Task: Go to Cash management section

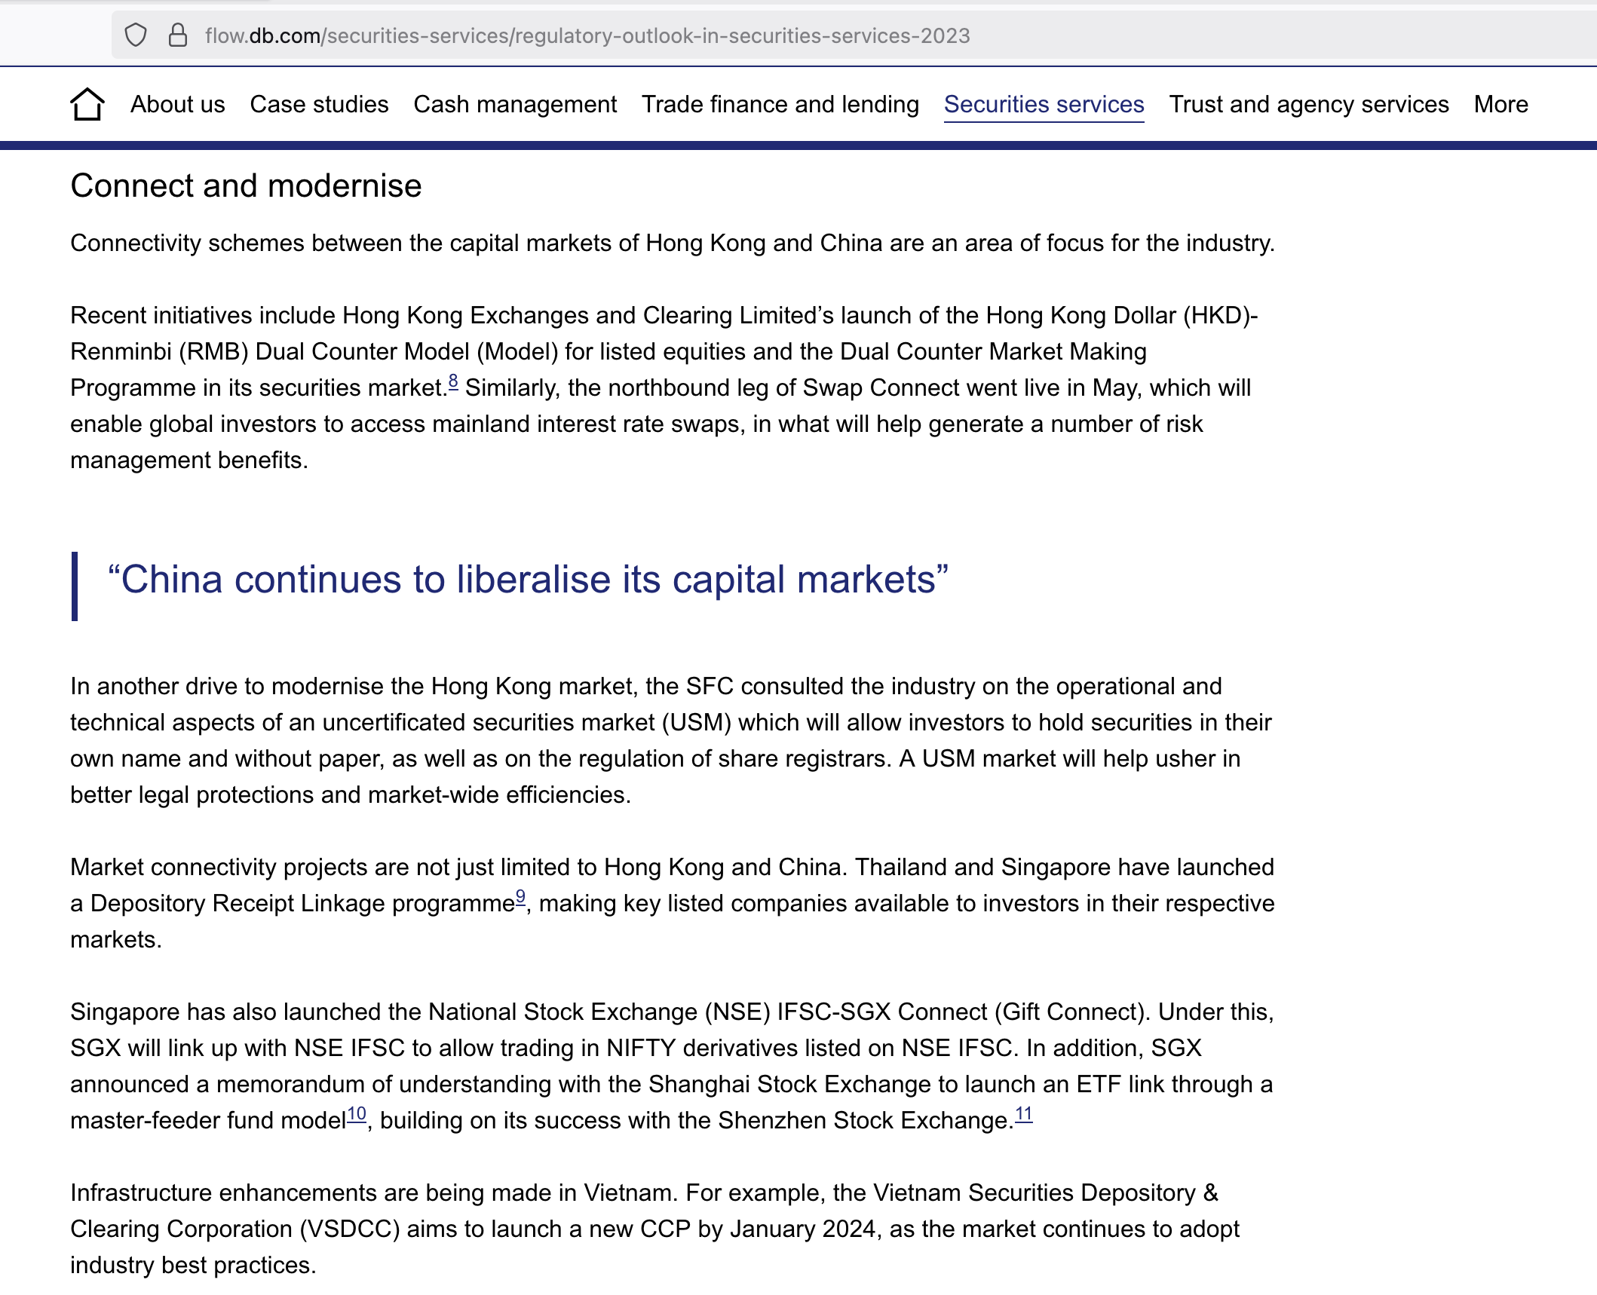Action: (x=515, y=104)
